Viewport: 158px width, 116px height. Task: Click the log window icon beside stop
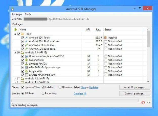coord(149,102)
